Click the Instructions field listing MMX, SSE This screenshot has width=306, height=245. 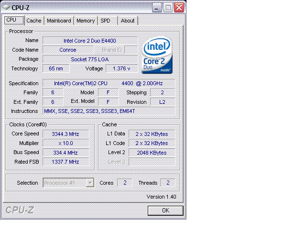(109, 111)
